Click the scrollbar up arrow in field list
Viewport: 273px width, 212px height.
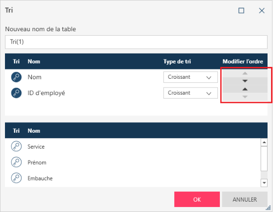coord(264,142)
